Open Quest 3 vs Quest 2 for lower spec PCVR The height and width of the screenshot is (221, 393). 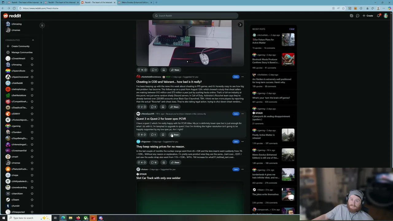pos(161,119)
